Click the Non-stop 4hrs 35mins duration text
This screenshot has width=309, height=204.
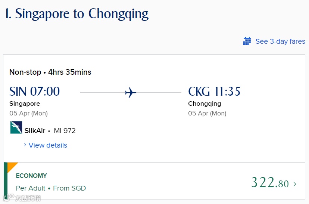pyautogui.click(x=50, y=72)
